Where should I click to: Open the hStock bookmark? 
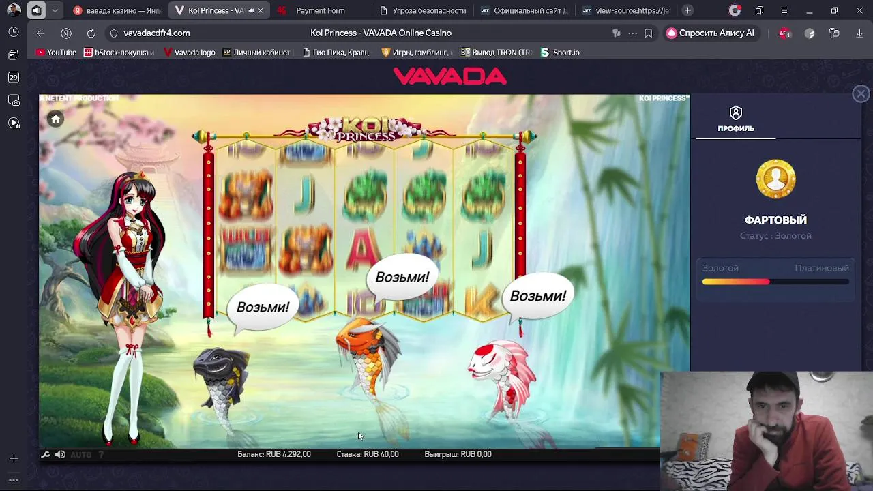[x=119, y=52]
